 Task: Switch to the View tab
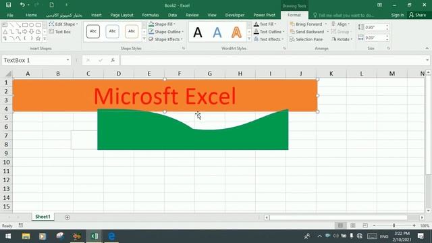[212, 15]
